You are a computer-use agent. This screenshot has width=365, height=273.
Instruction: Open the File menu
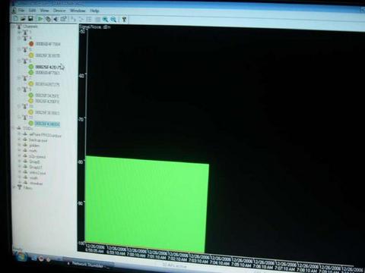[21, 10]
